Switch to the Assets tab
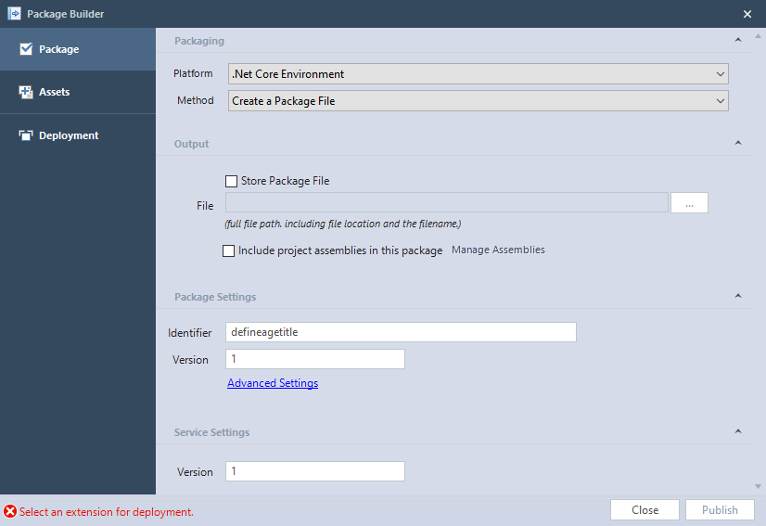This screenshot has height=526, width=766. pos(78,92)
